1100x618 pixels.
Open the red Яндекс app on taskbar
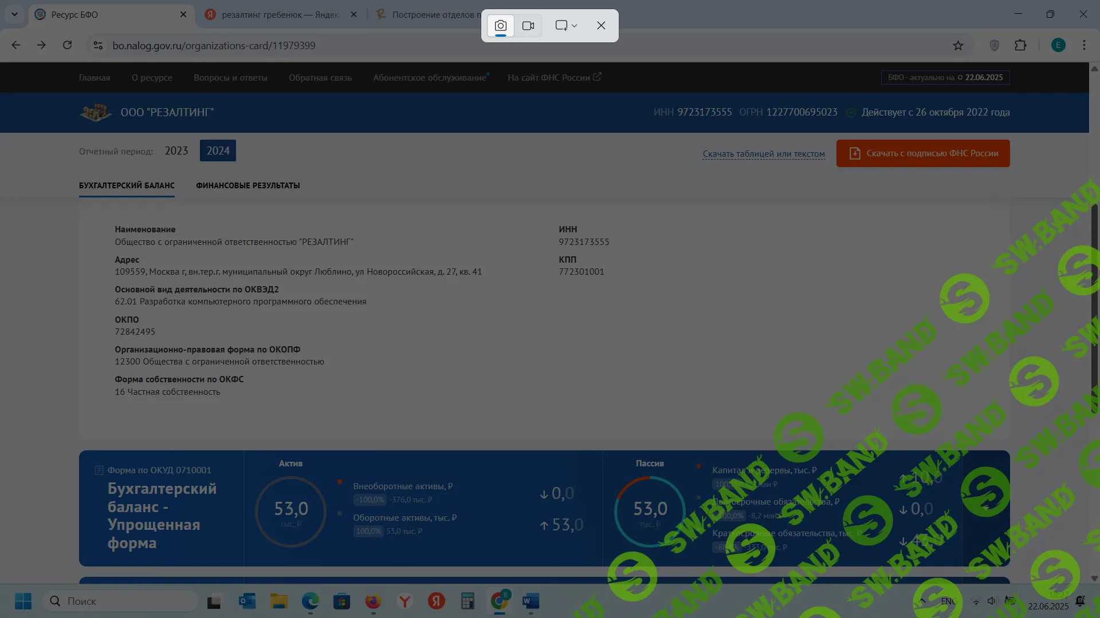437,601
